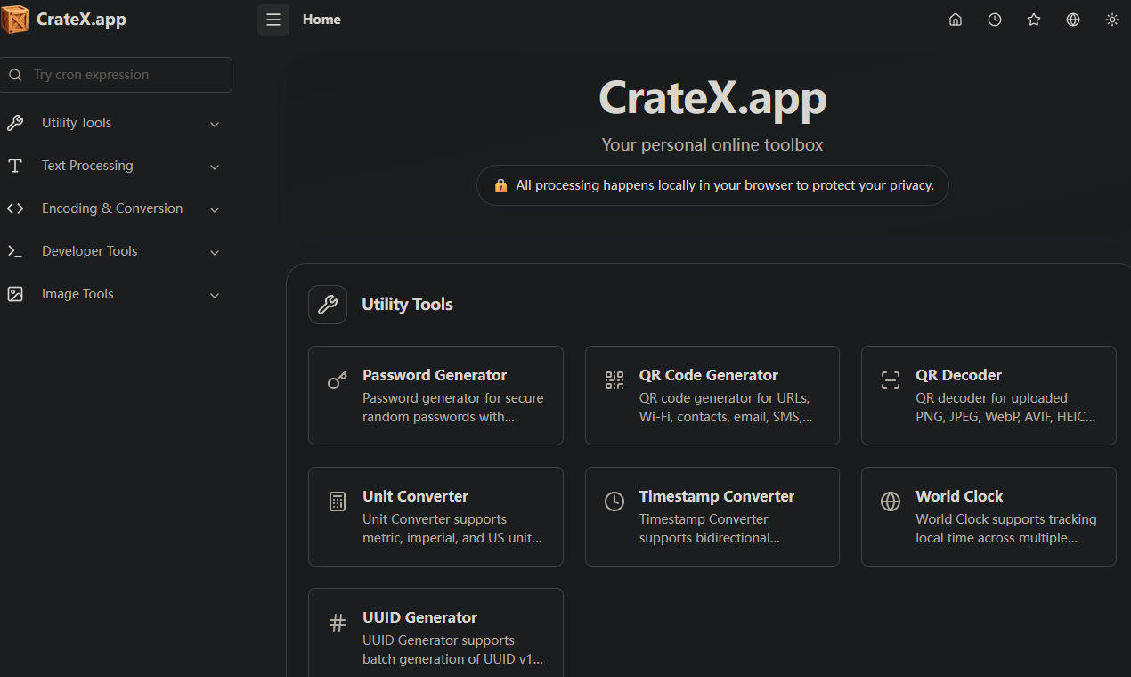Select Encoding & Conversion label in sidebar
This screenshot has height=677, width=1131.
[112, 208]
